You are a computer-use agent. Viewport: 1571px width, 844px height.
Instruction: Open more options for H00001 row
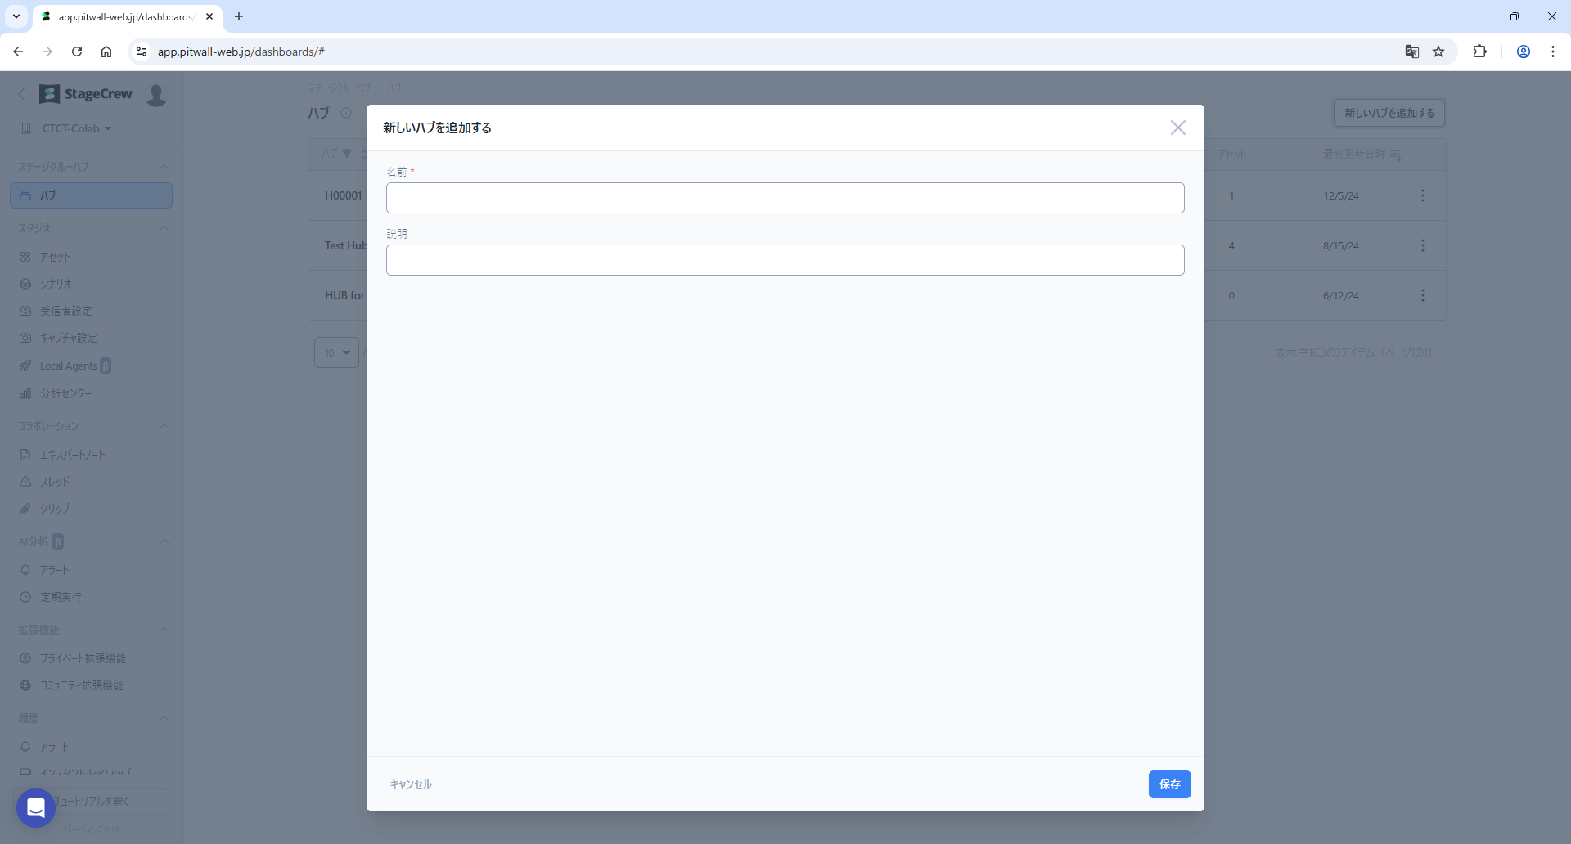click(x=1423, y=195)
